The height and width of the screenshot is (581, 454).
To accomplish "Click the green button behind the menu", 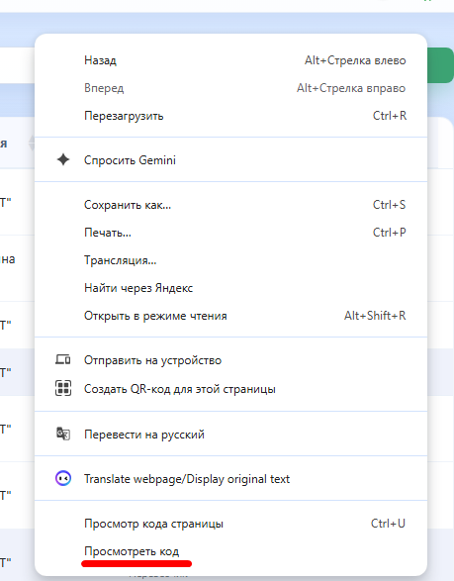I will click(440, 65).
